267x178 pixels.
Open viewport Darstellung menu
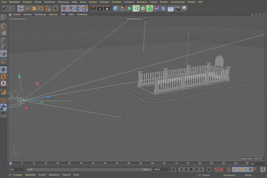[40, 15]
